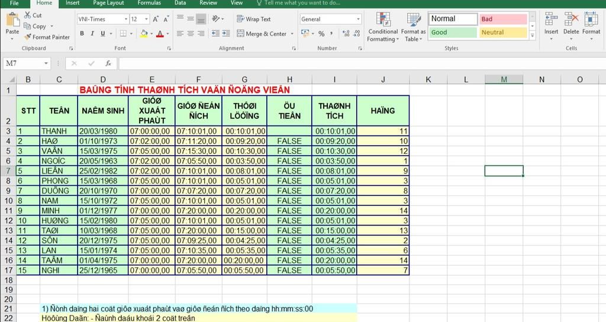The width and height of the screenshot is (606, 322).
Task: Select Middle Align icon
Action: coord(191,18)
